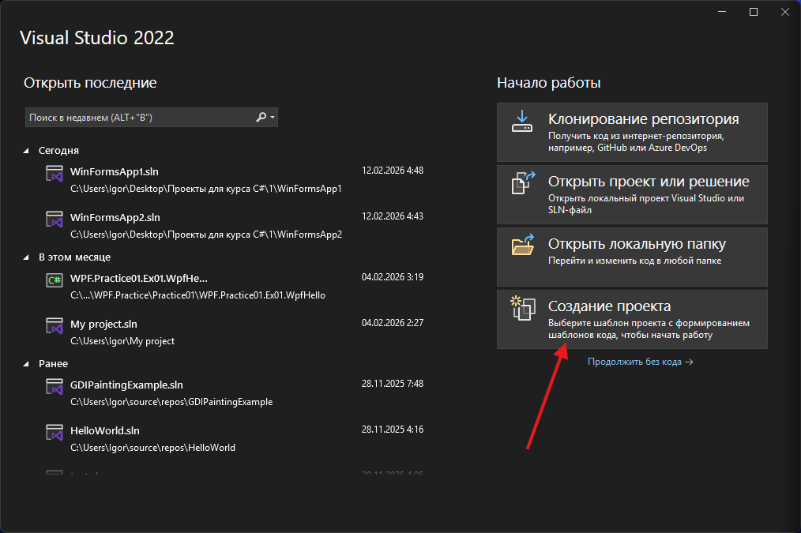Click the WinFormsApp2 folder path text
Screen dimensions: 801x533
[206, 235]
